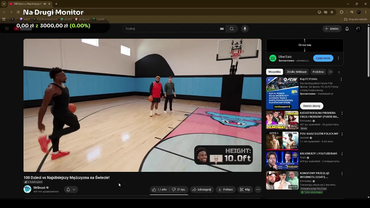Viewport: 370px width, 208px height.
Task: Mute the tab via speaker icon
Action: (45, 4)
